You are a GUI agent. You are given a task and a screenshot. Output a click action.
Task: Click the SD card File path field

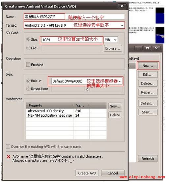pyautogui.click(x=72, y=48)
